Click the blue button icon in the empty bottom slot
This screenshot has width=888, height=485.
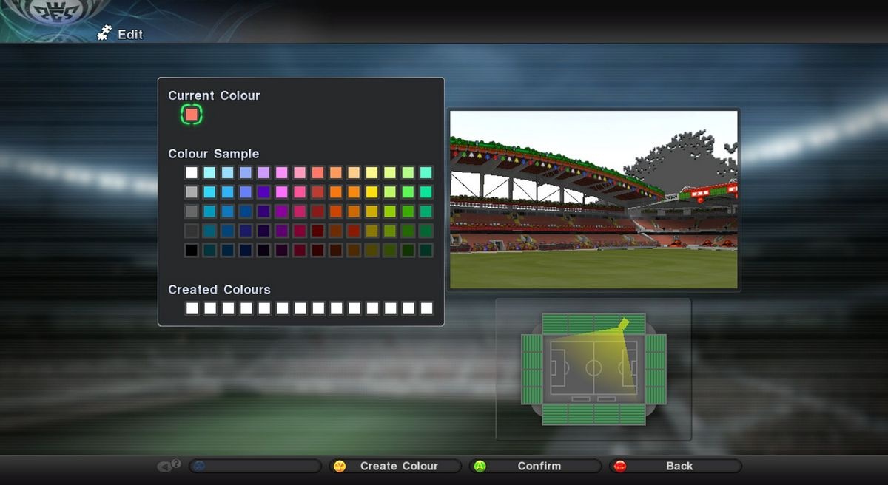[x=200, y=466]
